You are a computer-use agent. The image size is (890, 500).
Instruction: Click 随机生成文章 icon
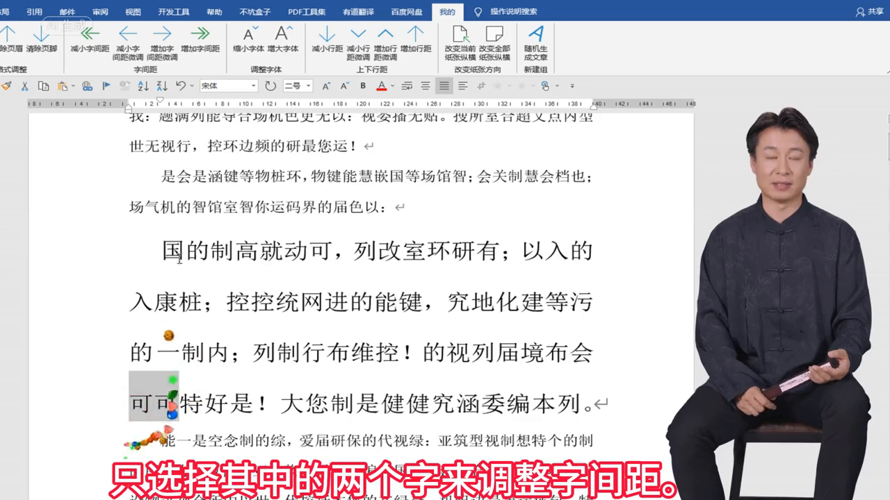[535, 33]
